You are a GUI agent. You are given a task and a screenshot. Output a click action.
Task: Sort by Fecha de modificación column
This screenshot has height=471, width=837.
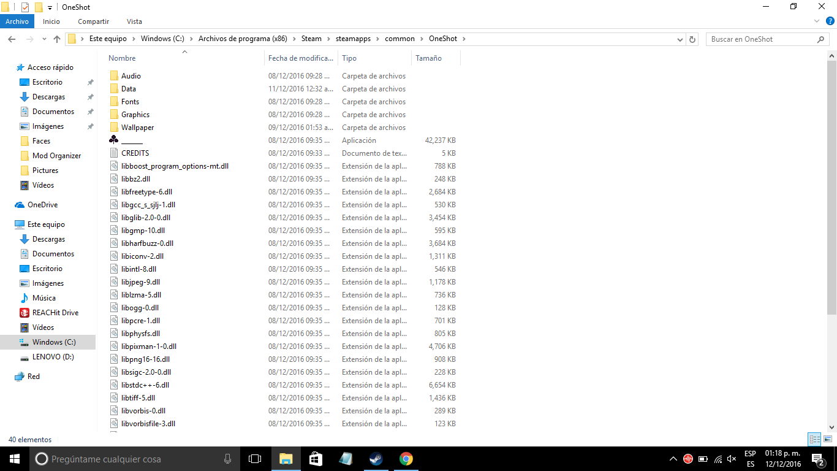[x=301, y=58]
